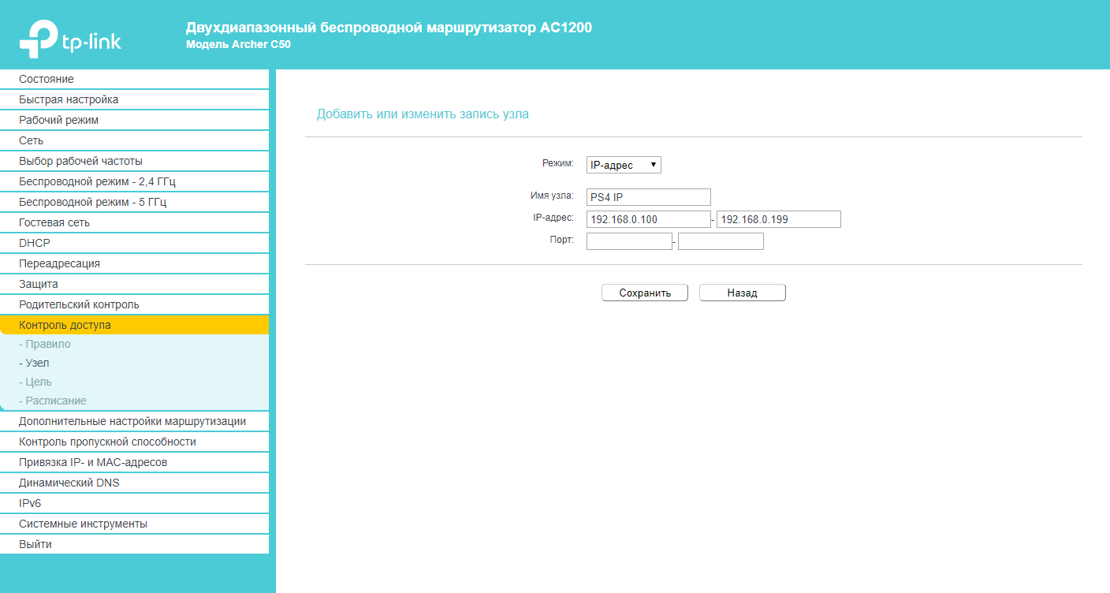Image resolution: width=1110 pixels, height=593 pixels.
Task: Click the end IP field 192.168.0.199
Action: [x=779, y=219]
